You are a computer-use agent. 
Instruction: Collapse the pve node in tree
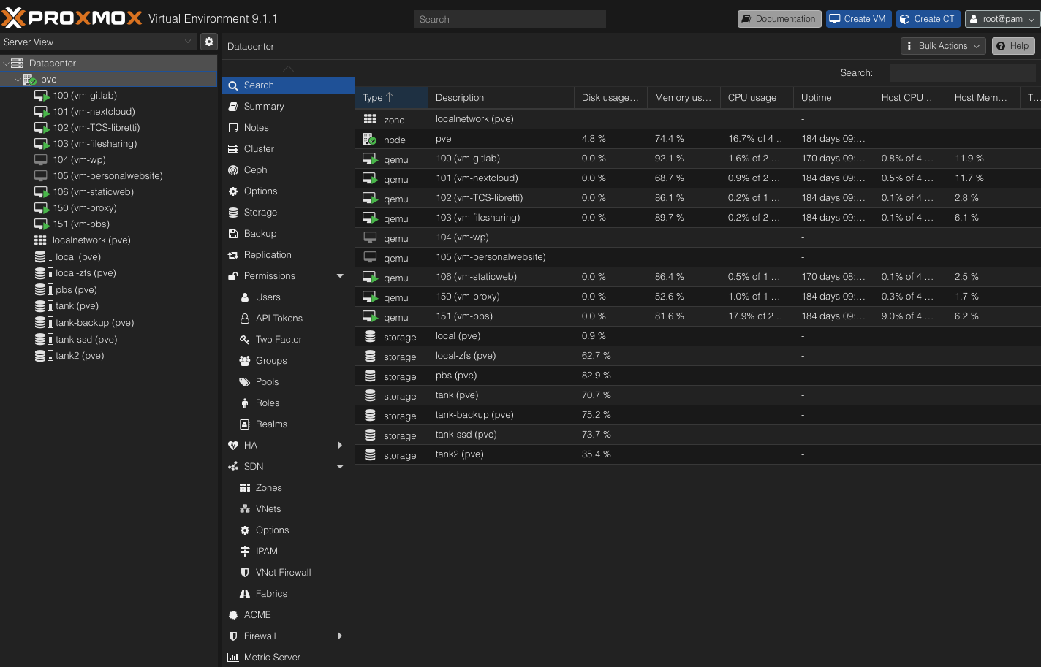[18, 80]
